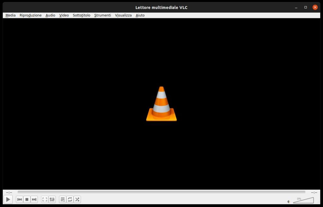
Task: Start playback with the Play button
Action: pos(8,199)
